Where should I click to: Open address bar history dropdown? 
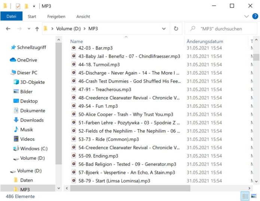[164, 29]
